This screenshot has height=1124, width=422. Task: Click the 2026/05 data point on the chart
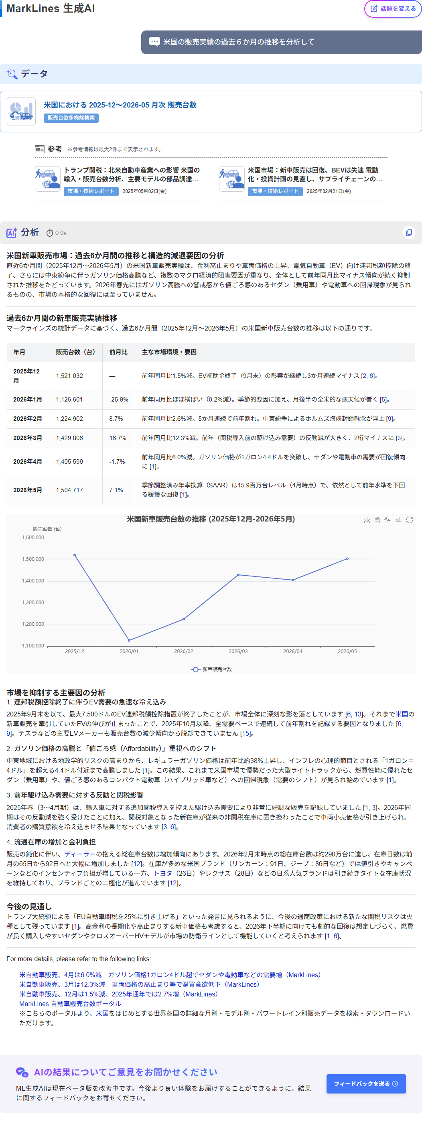pos(347,558)
